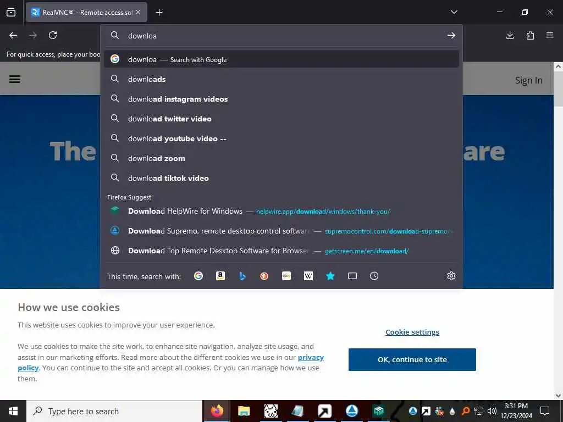563x422 pixels.
Task: Click the Firefox taskbar icon
Action: click(x=217, y=411)
